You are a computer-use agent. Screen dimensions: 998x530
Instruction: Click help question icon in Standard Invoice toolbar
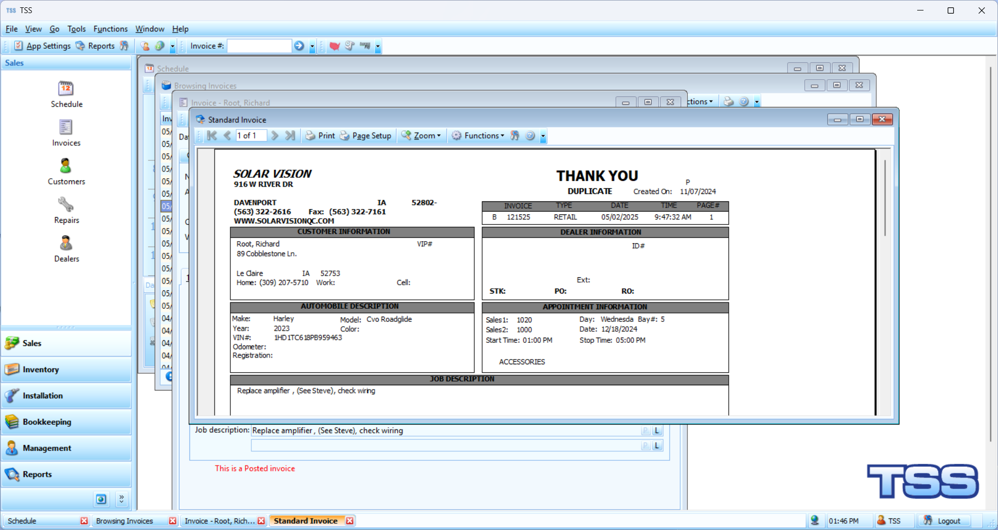530,136
